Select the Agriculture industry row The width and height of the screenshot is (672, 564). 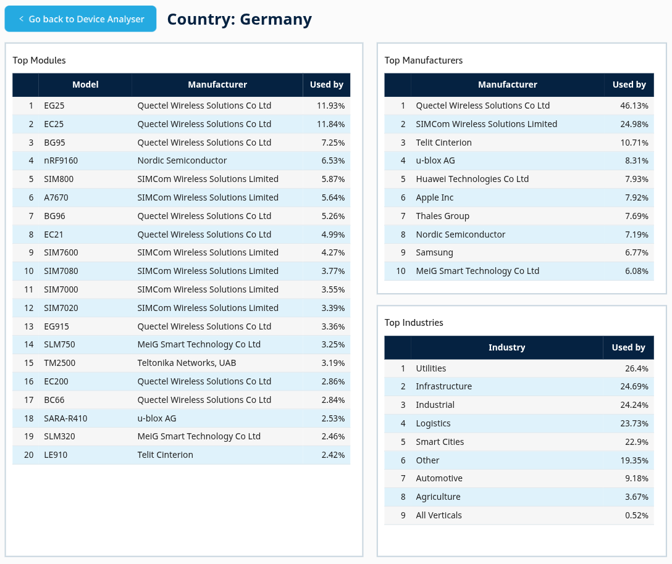519,497
